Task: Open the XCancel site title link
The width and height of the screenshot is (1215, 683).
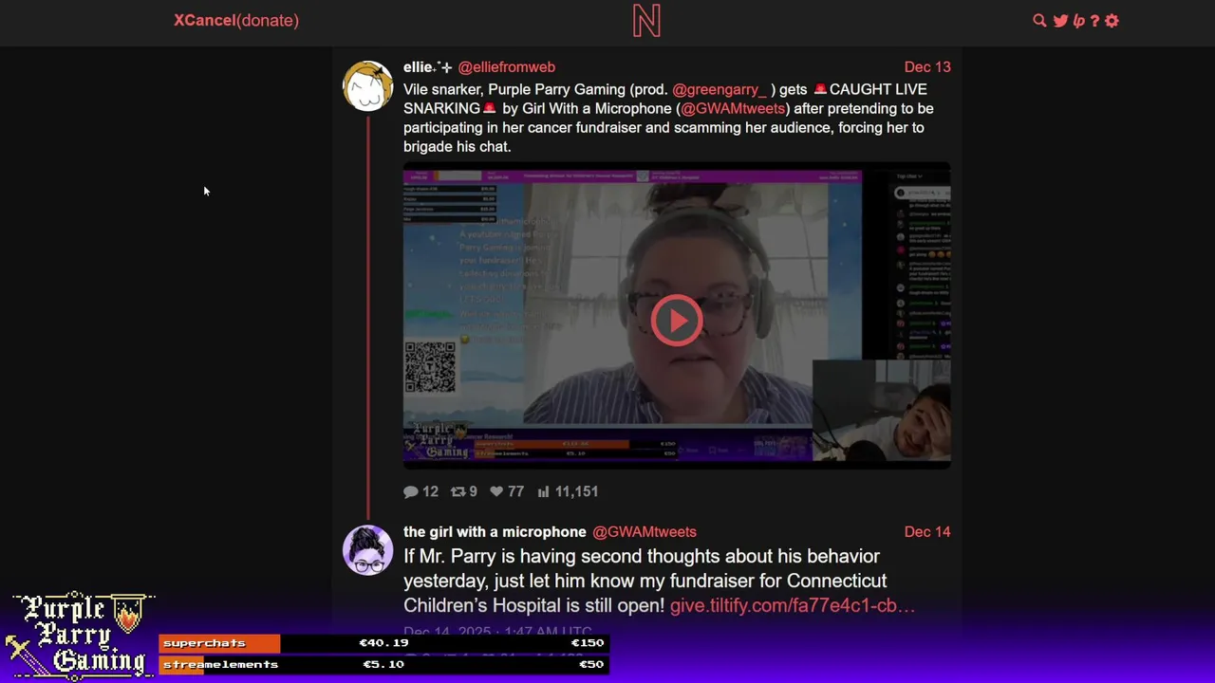Action: (x=204, y=20)
